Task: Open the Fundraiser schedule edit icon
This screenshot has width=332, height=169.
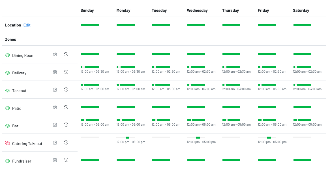Action: click(55, 160)
